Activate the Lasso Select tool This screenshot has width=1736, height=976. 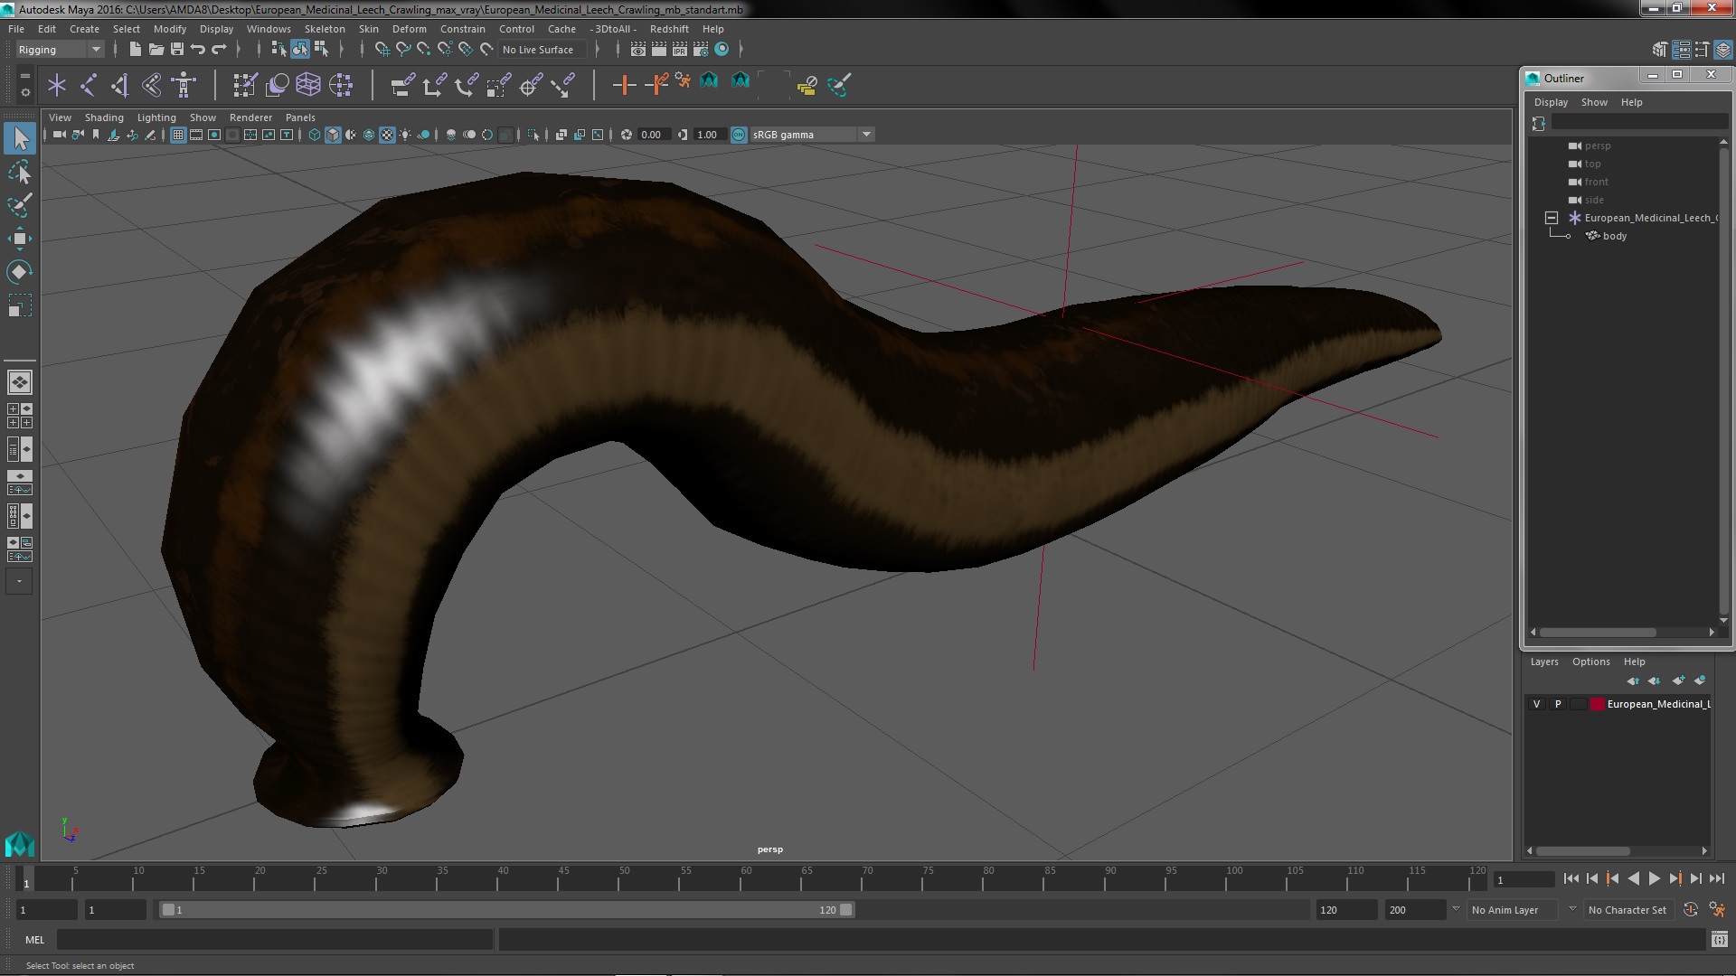pyautogui.click(x=19, y=172)
